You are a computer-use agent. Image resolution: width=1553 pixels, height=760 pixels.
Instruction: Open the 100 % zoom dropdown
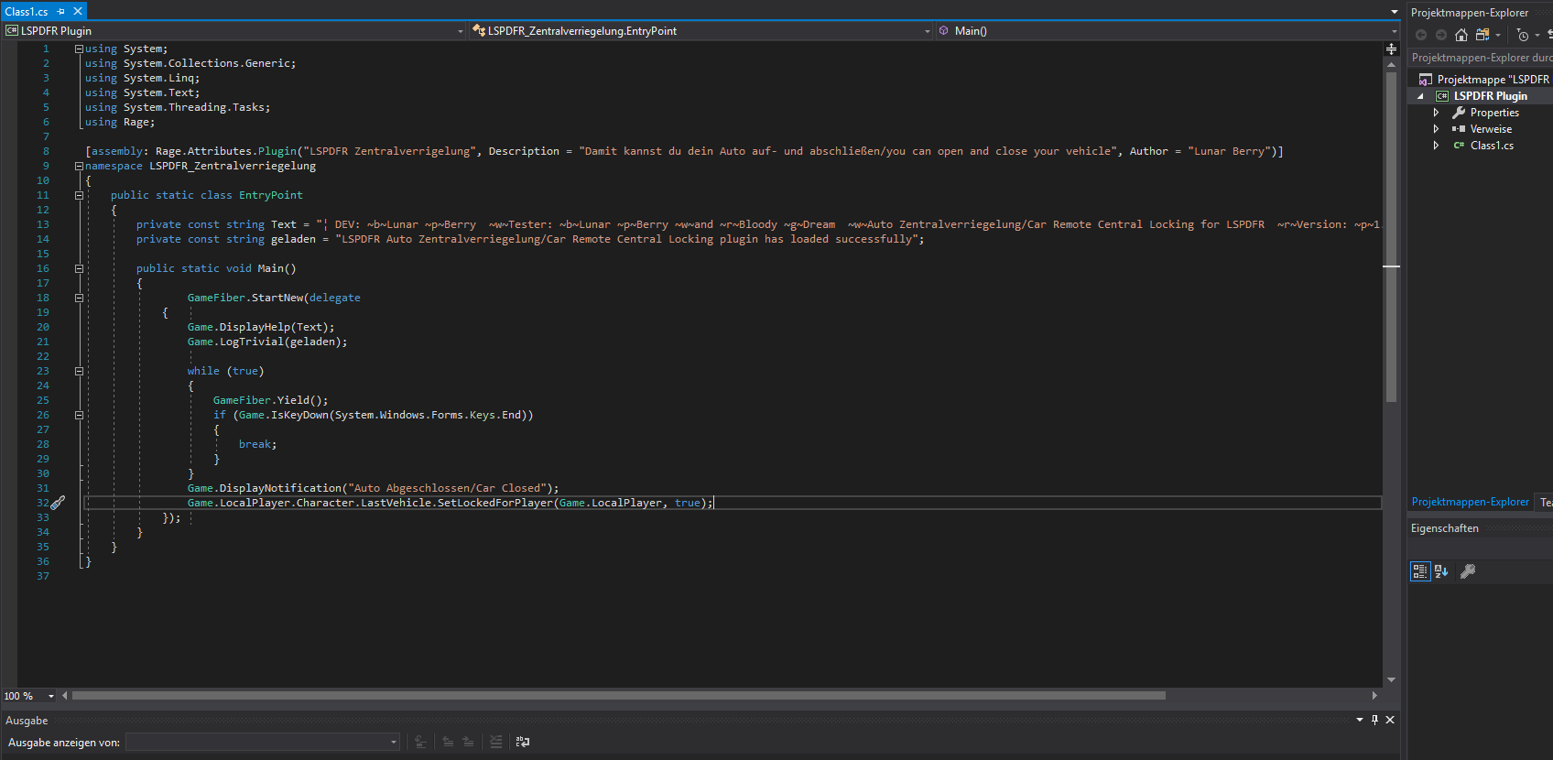click(x=51, y=696)
